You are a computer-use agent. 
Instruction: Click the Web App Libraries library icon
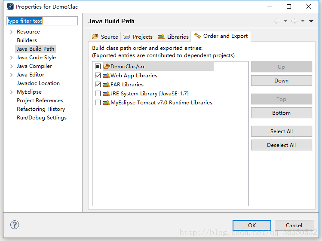click(106, 75)
